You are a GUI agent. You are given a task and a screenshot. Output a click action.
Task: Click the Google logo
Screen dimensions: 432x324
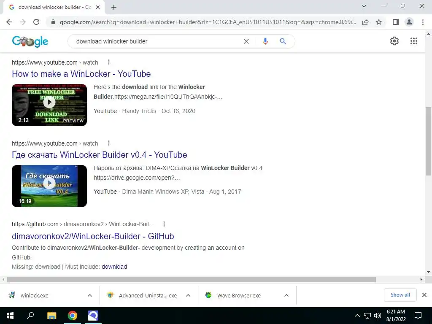[x=30, y=42]
